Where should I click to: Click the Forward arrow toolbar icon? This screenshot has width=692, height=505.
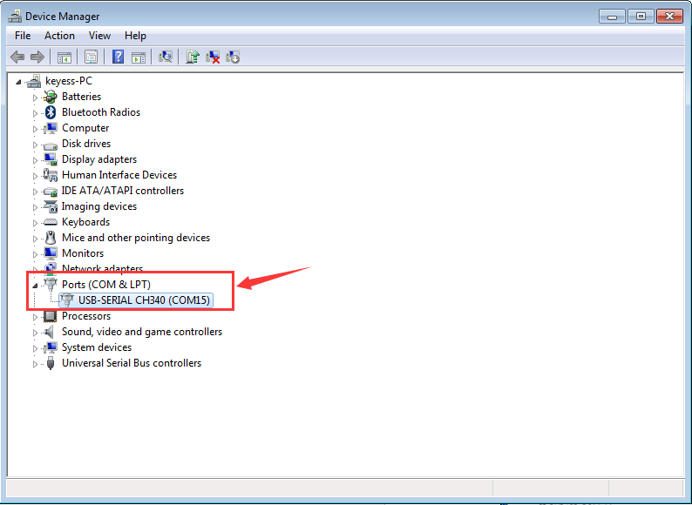coord(37,57)
